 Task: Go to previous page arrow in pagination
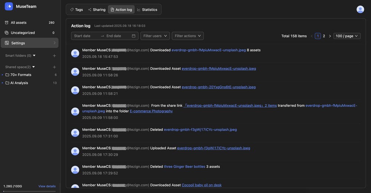tap(312, 36)
